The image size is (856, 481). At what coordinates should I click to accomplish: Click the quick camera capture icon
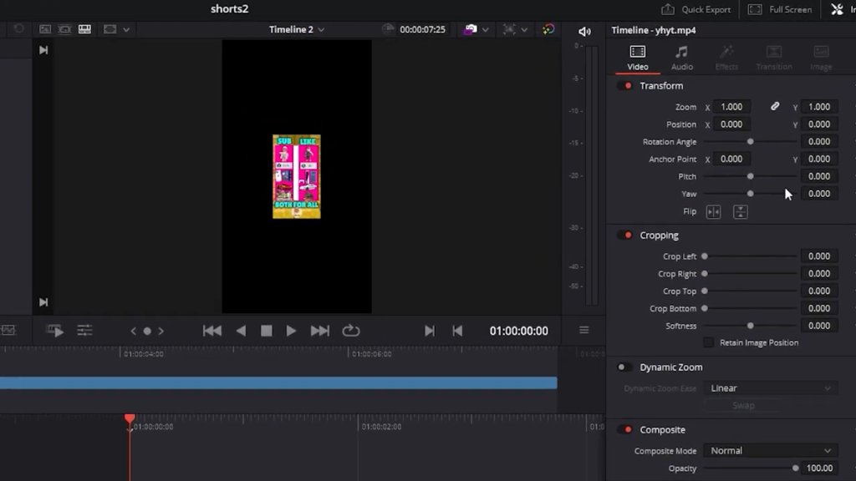tap(470, 29)
